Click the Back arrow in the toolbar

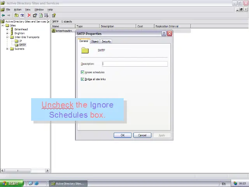click(x=3, y=16)
